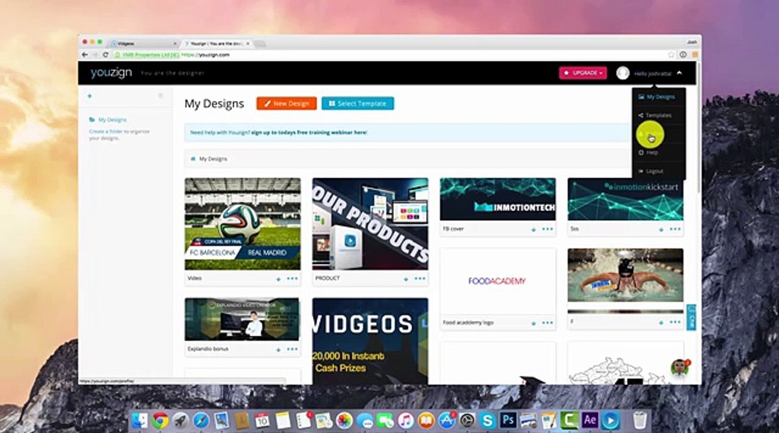The height and width of the screenshot is (433, 779).
Task: Collapse the user menu caret
Action: (x=679, y=73)
